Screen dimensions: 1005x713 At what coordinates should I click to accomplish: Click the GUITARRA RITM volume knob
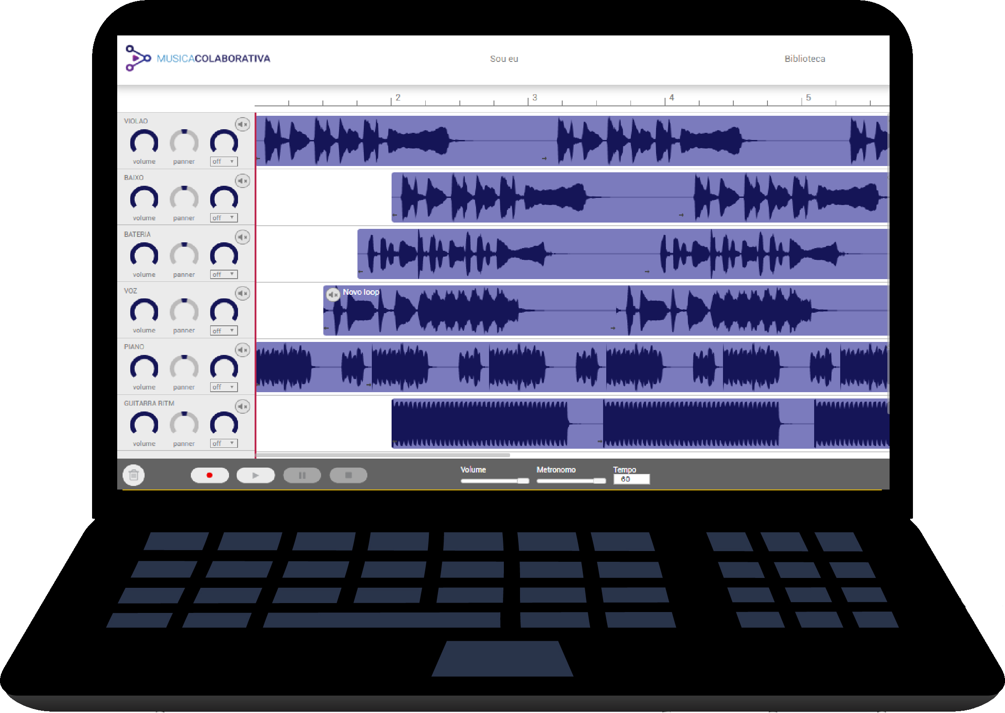click(x=144, y=424)
